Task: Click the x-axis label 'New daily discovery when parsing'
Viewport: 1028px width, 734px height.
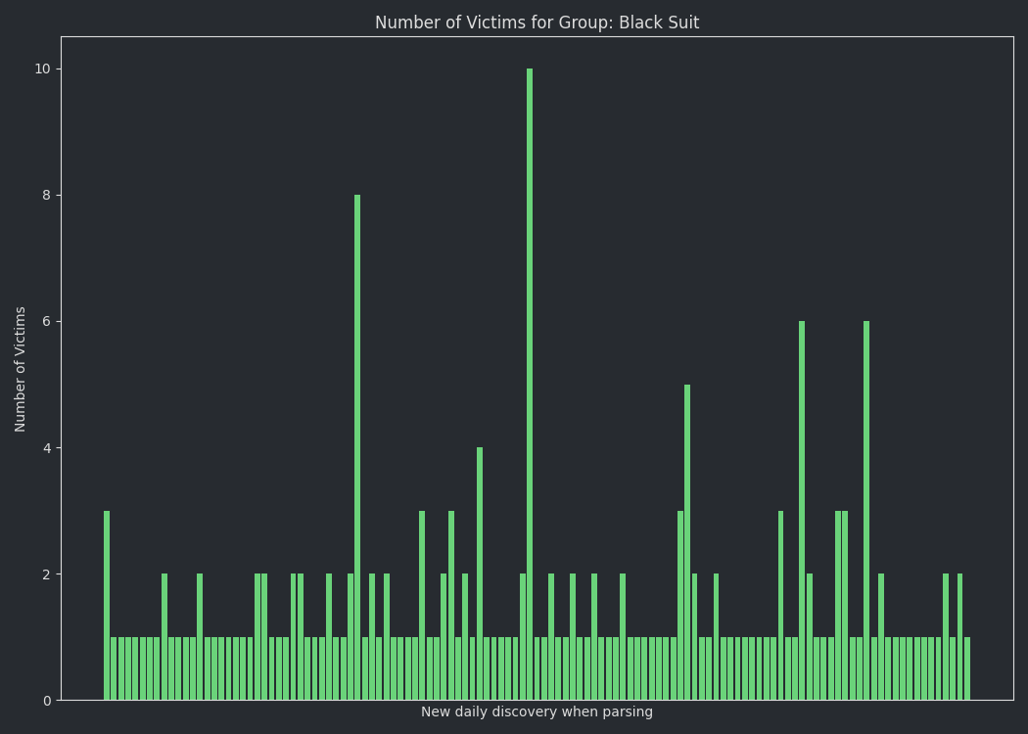Action: pyautogui.click(x=537, y=711)
